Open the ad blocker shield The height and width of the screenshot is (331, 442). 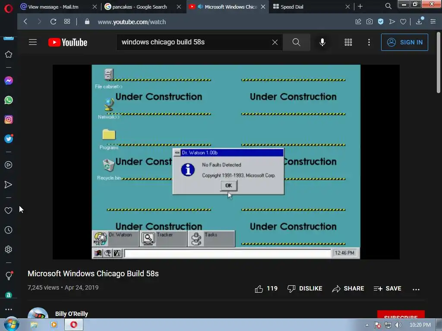tap(381, 22)
